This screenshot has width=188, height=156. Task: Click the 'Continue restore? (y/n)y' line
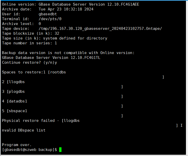coord(29,62)
